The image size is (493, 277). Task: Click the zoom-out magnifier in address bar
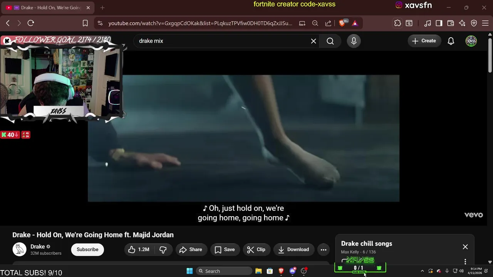point(315,23)
